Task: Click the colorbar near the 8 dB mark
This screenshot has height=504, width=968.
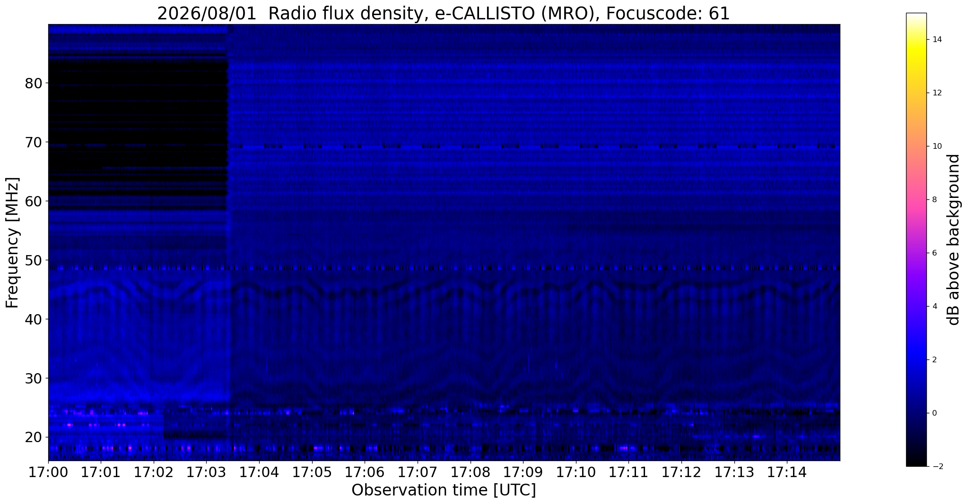Action: [x=916, y=199]
